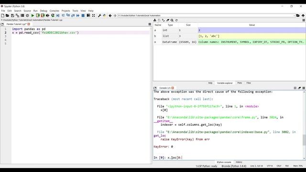306x172 pixels.
Task: Click the Browse tabs icon in editor
Action: click(2, 24)
